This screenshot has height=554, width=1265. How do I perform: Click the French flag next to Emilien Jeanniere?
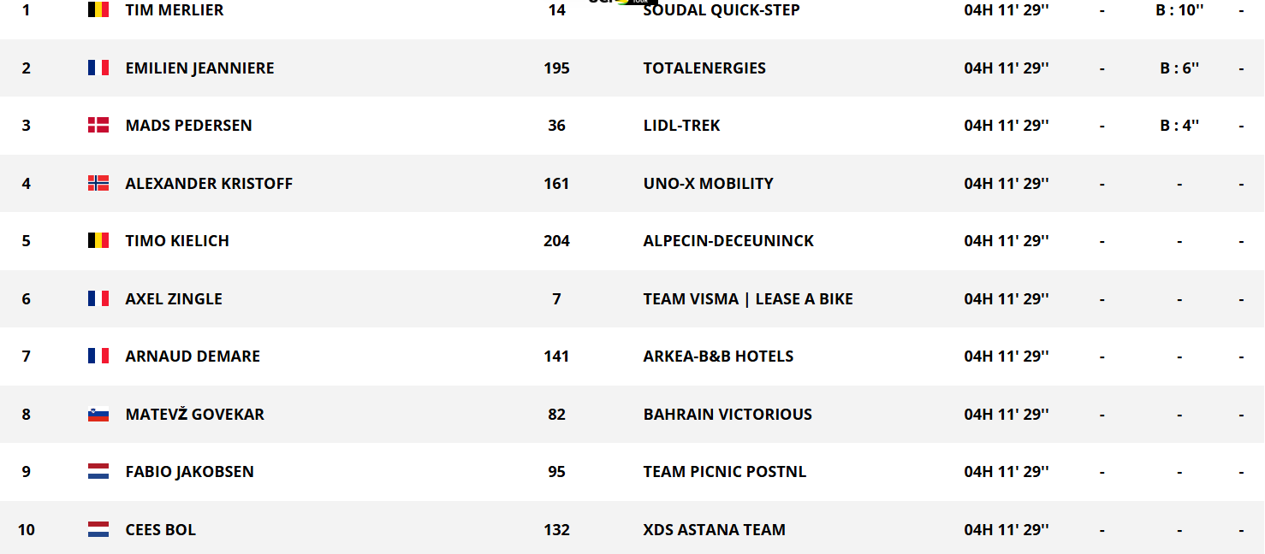(x=98, y=68)
